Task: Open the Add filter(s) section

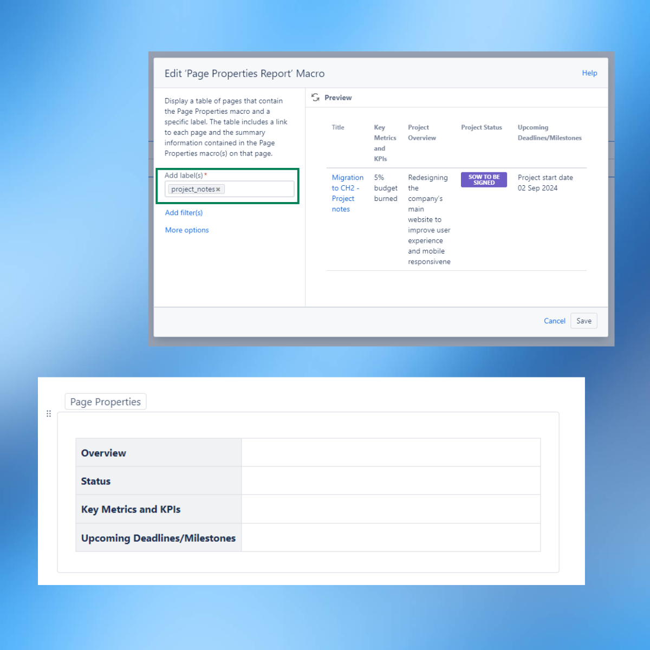Action: pos(184,212)
